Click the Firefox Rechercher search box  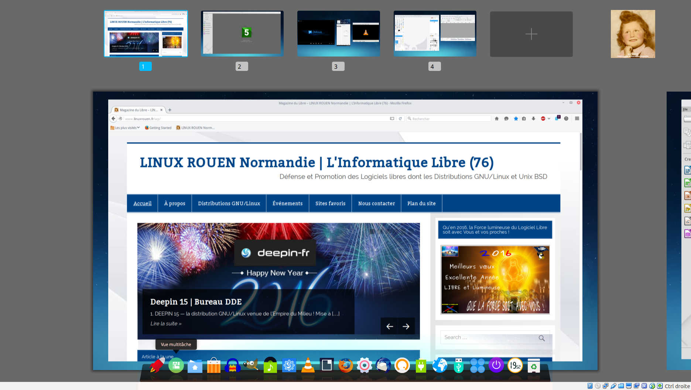coord(449,119)
